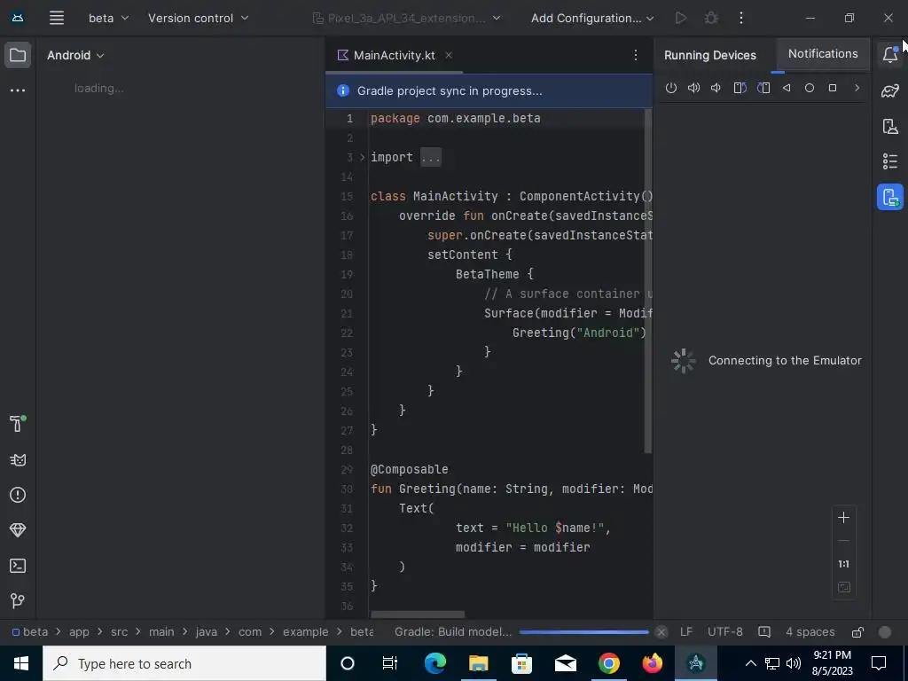This screenshot has height=681, width=908.
Task: Click the grey circle indicator in status bar
Action: (885, 631)
